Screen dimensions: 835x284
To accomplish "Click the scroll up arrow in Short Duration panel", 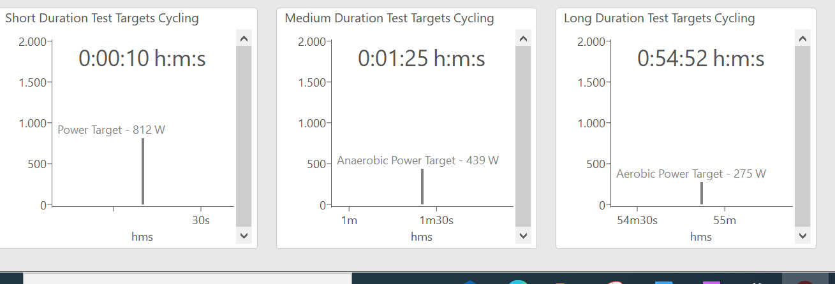I will (x=244, y=38).
